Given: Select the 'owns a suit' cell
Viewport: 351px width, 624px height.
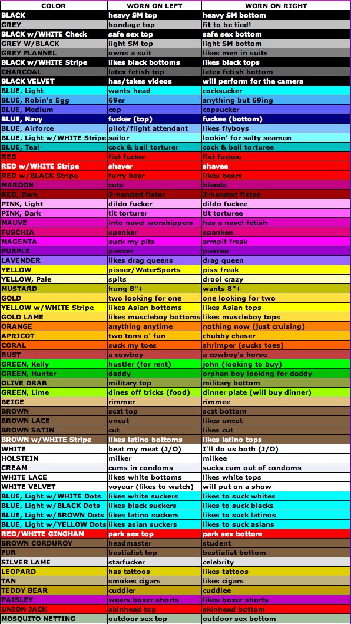Looking at the screenshot, I should click(154, 53).
